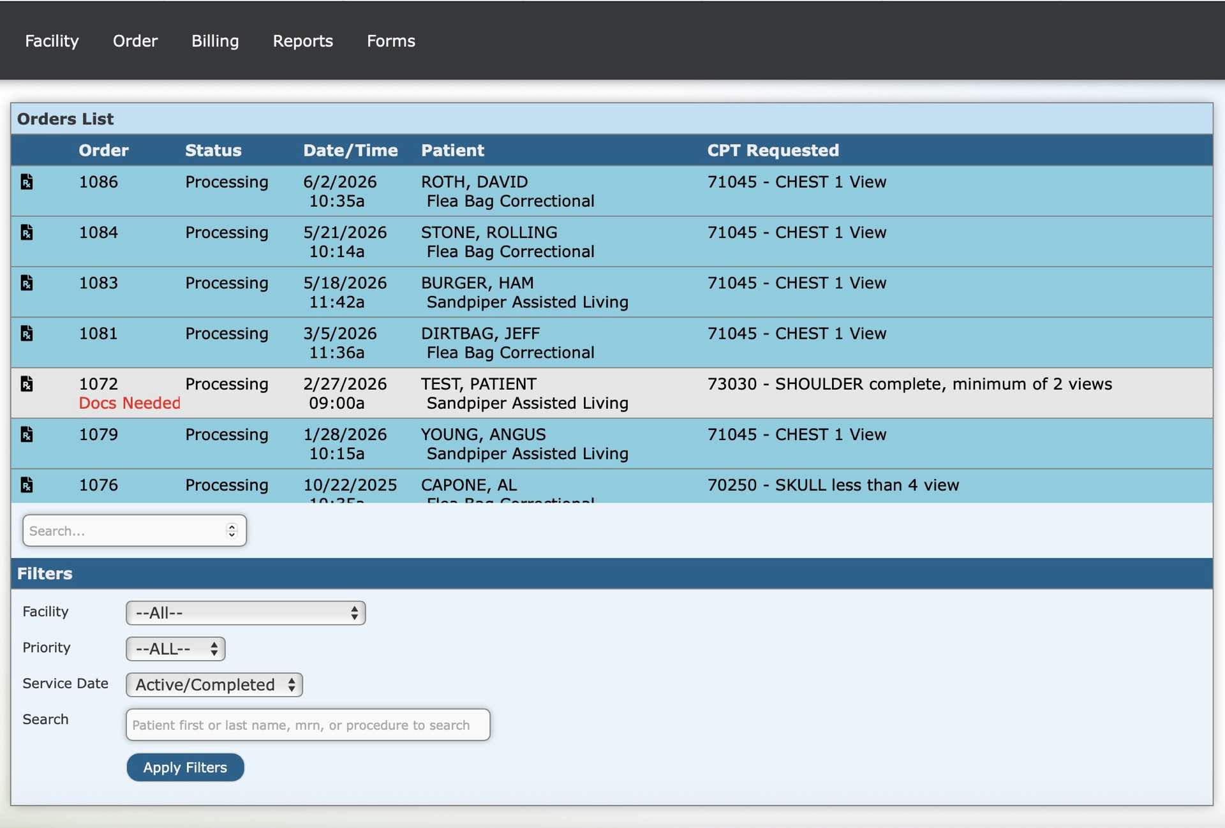Select order number 1086
Image resolution: width=1225 pixels, height=828 pixels.
point(98,182)
